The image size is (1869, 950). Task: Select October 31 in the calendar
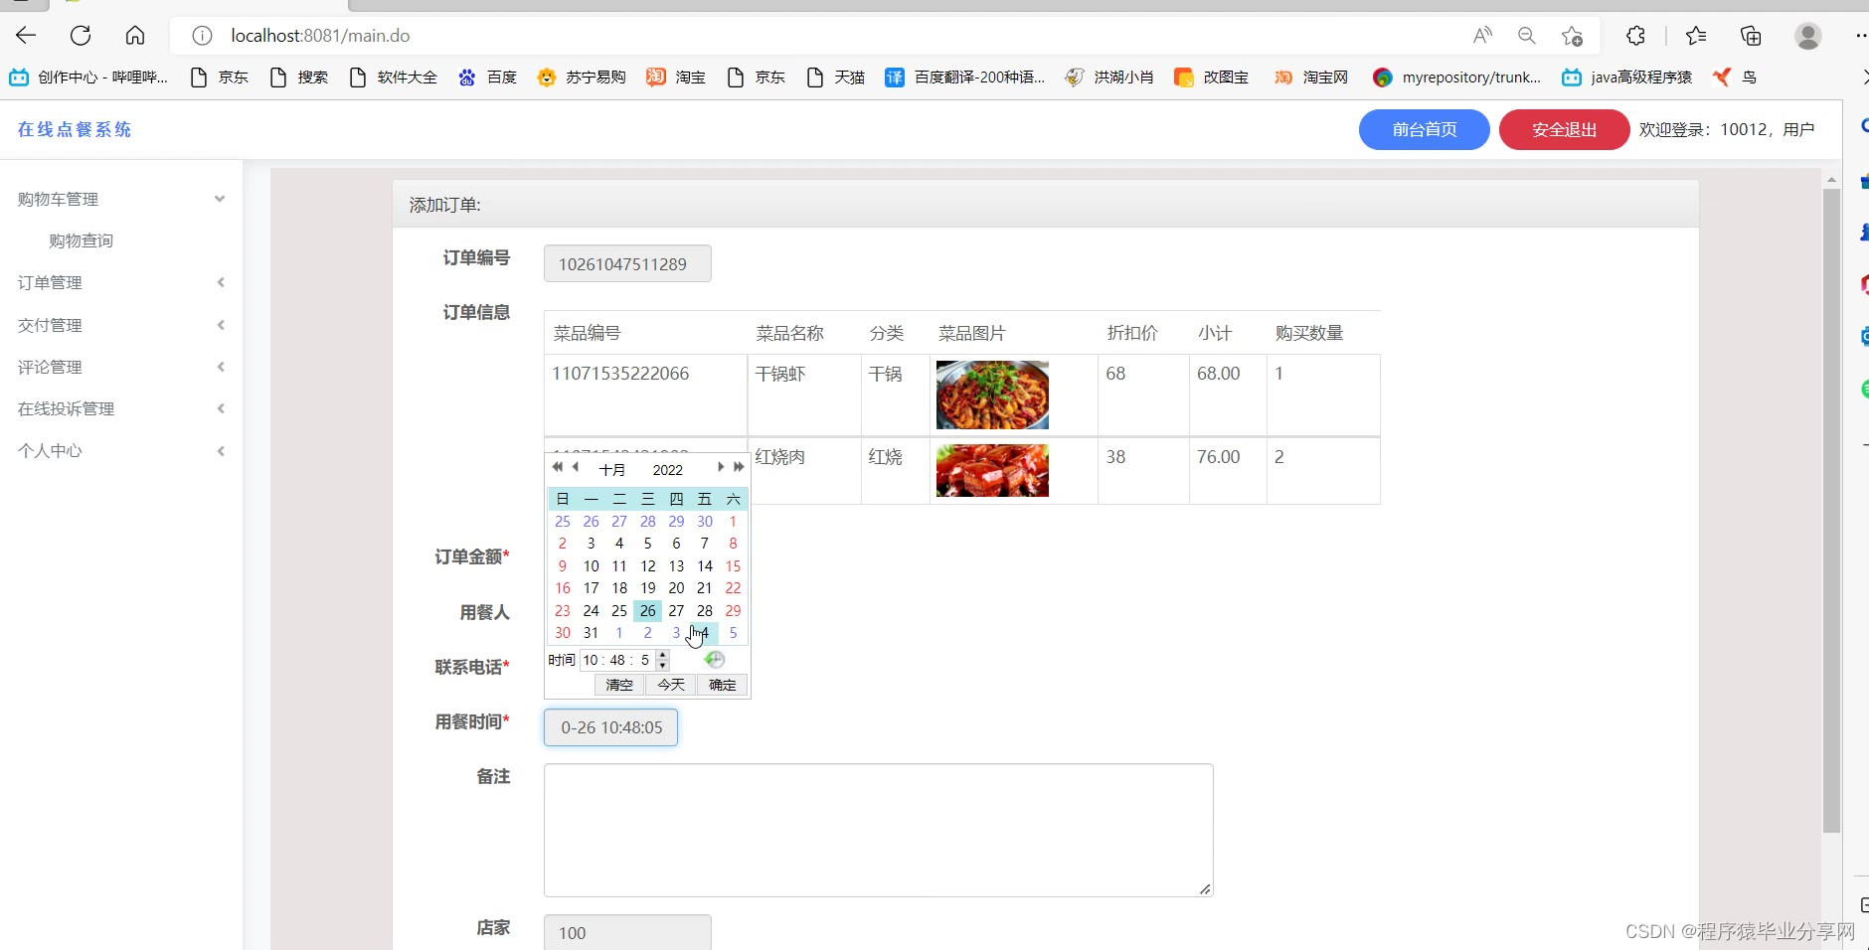pos(591,633)
